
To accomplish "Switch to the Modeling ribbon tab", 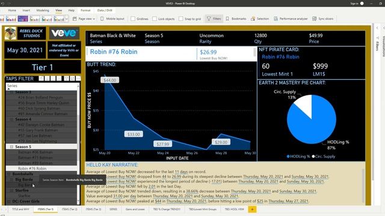I will coord(43,10).
